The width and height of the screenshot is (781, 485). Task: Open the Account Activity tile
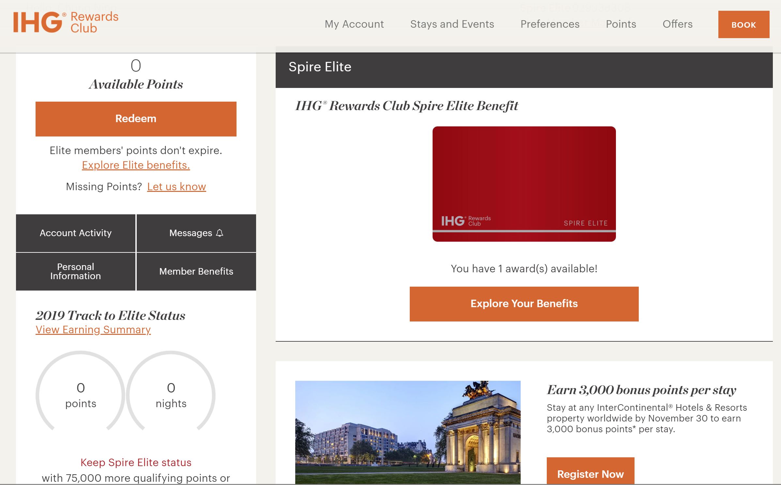(x=76, y=233)
